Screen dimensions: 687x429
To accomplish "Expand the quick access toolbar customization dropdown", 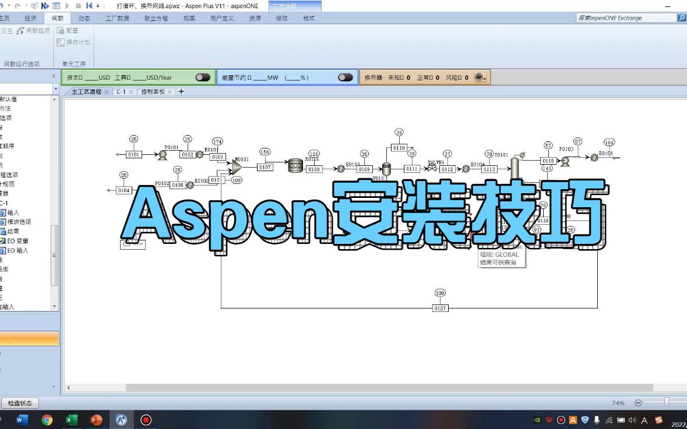I will coord(97,6).
